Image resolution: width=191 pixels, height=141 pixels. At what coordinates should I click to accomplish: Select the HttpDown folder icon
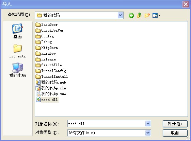point(38,48)
